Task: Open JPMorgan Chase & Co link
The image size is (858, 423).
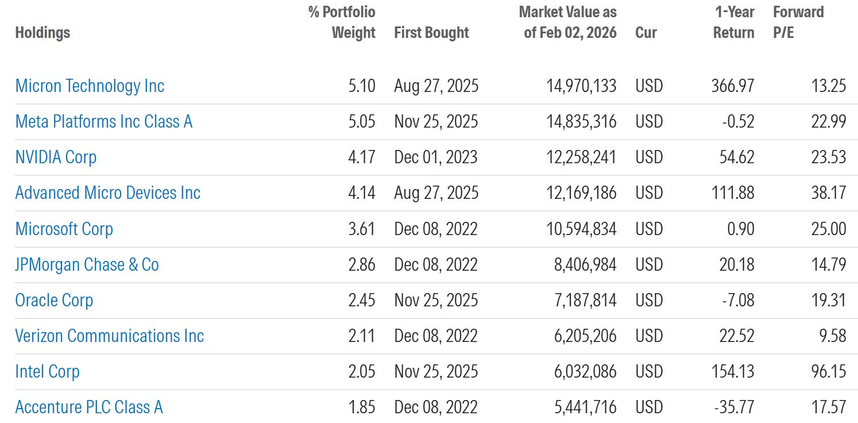Action: (87, 265)
